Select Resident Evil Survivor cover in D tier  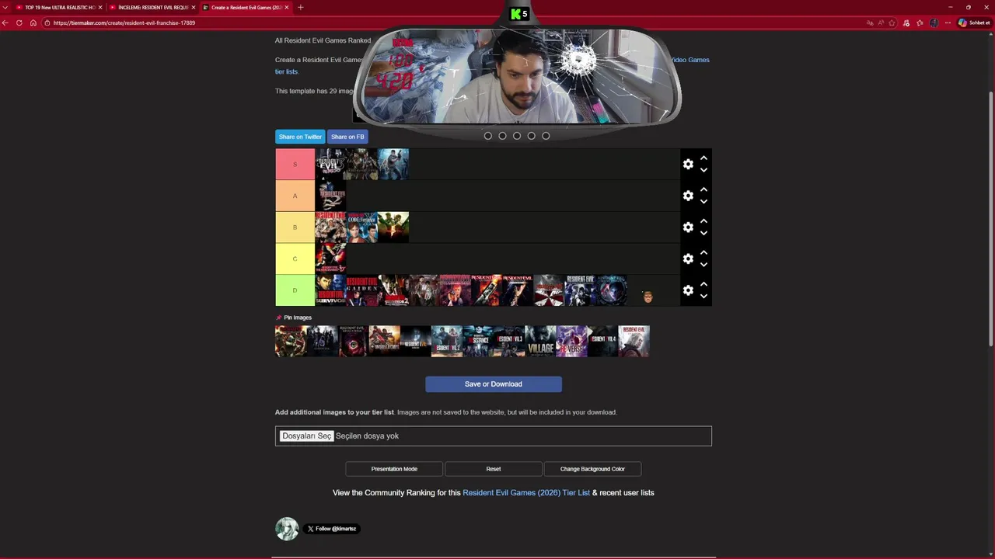[330, 290]
